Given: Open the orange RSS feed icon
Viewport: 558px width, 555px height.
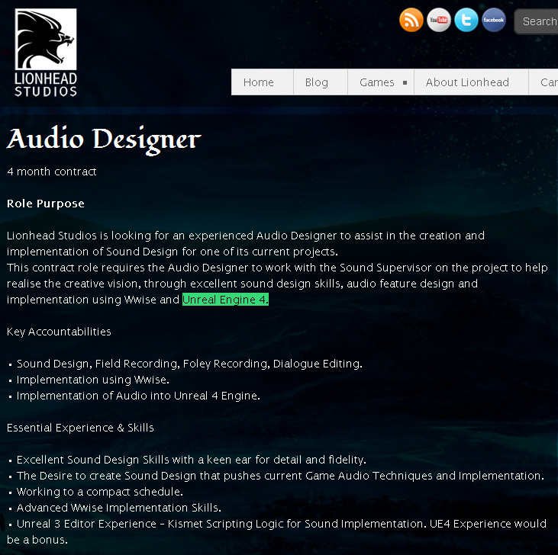Looking at the screenshot, I should [411, 21].
